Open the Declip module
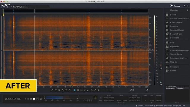 [173, 15]
